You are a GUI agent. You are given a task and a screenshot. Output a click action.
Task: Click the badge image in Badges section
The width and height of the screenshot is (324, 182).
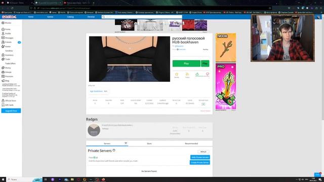94,130
